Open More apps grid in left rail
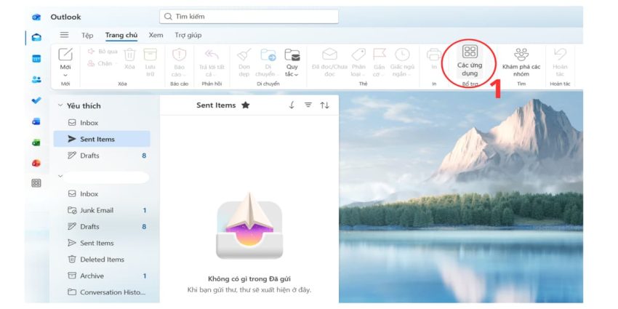618x309 pixels. 36,183
